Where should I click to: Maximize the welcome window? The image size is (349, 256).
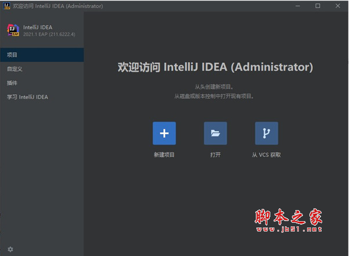(x=318, y=6)
